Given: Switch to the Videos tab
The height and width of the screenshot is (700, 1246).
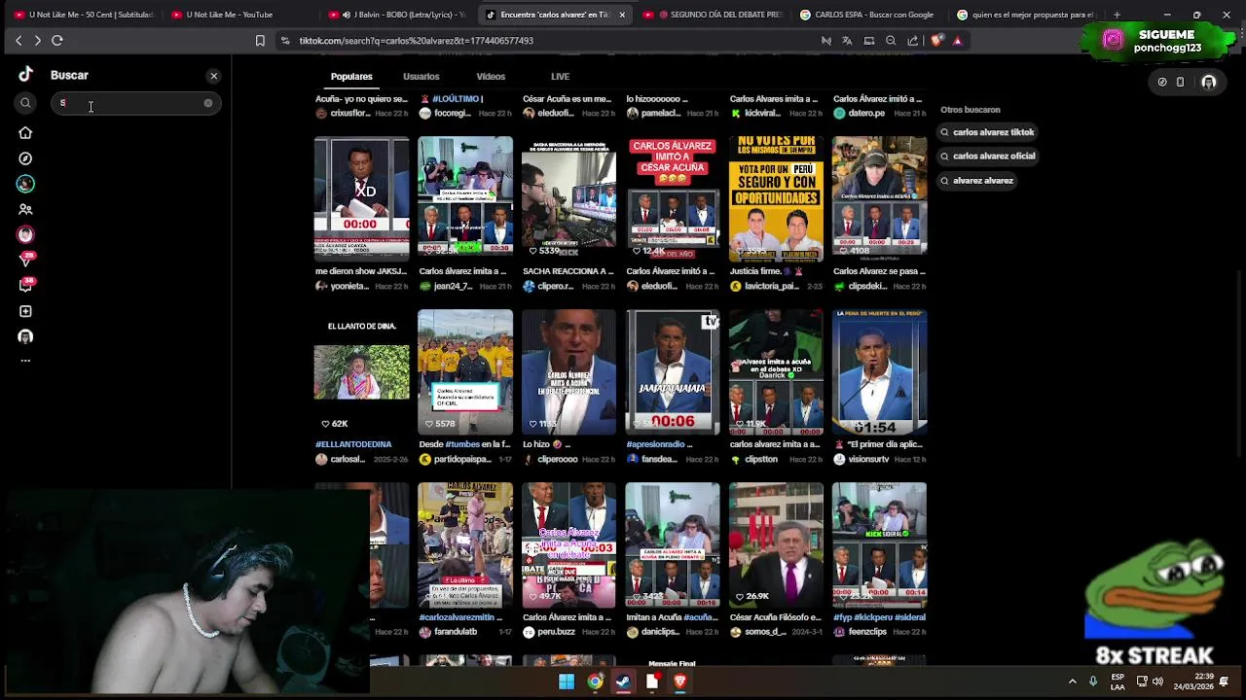Looking at the screenshot, I should click(491, 76).
